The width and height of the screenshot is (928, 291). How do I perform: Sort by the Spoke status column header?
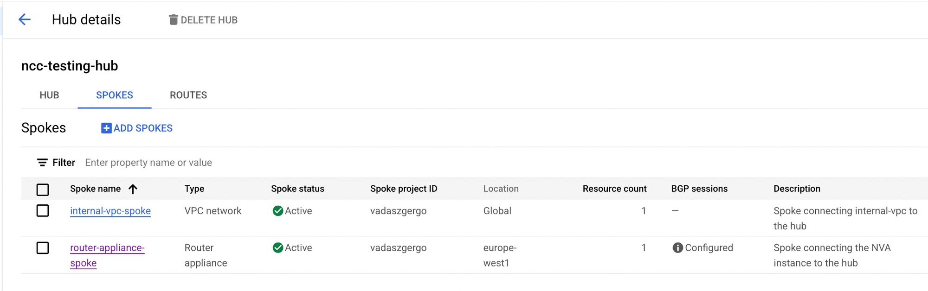click(x=297, y=189)
